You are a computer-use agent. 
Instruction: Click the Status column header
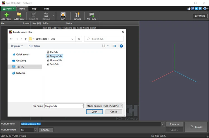pos(82,23)
